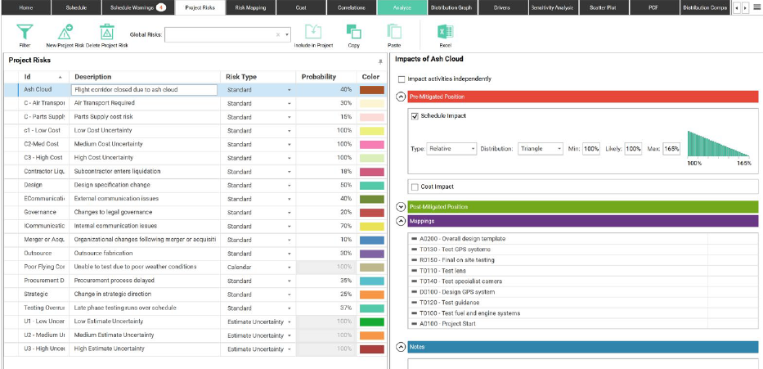Export using the Excel icon
The image size is (763, 369).
445,32
